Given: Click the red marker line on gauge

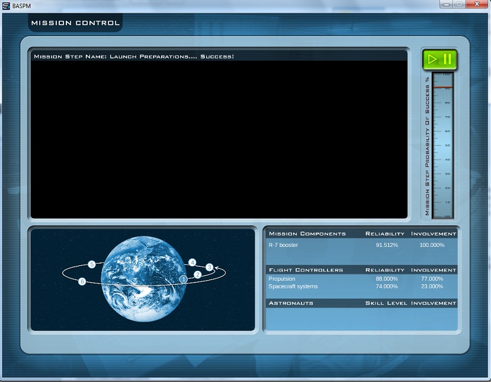Looking at the screenshot, I should 442,87.
